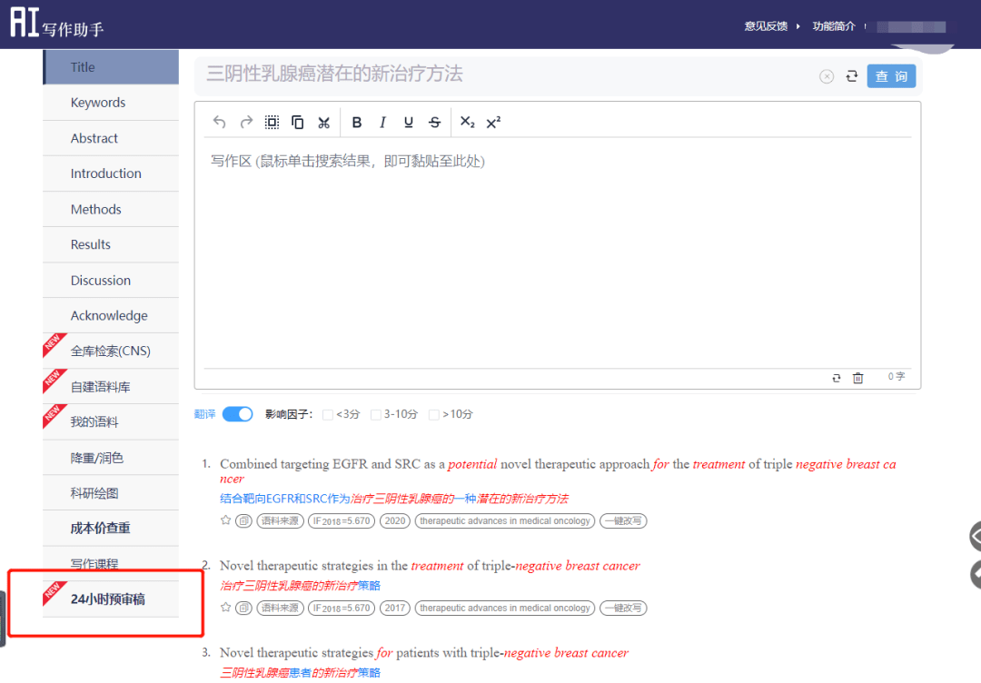Toggle the 翻译 translation switch
The width and height of the screenshot is (981, 683).
(x=237, y=413)
